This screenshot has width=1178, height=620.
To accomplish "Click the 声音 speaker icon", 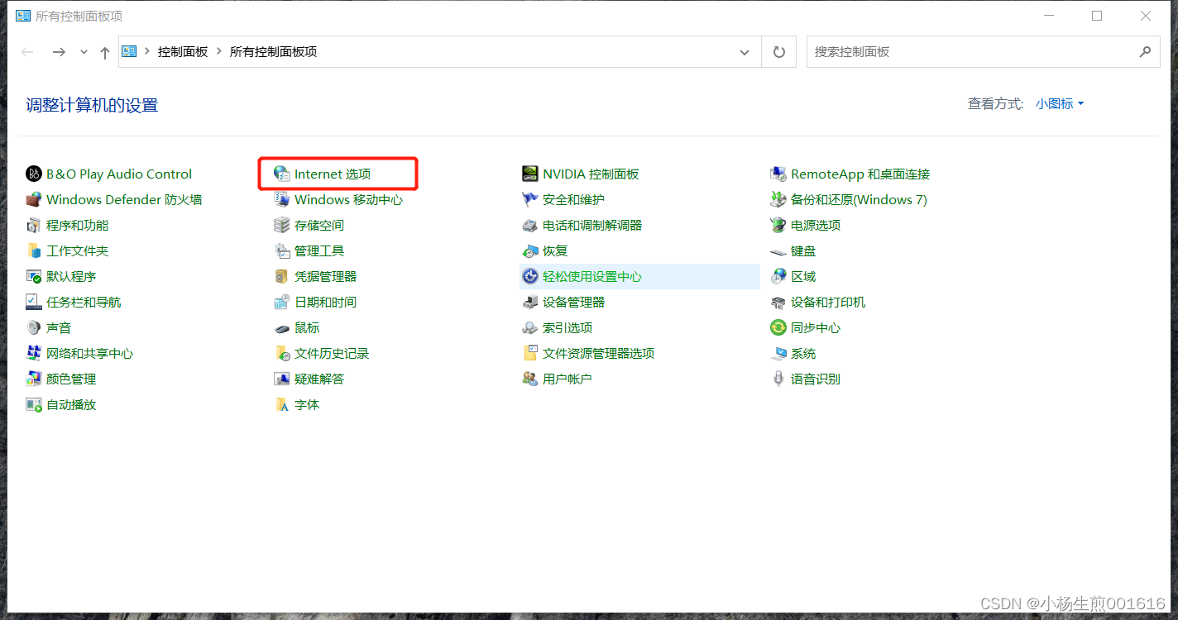I will click(x=34, y=327).
